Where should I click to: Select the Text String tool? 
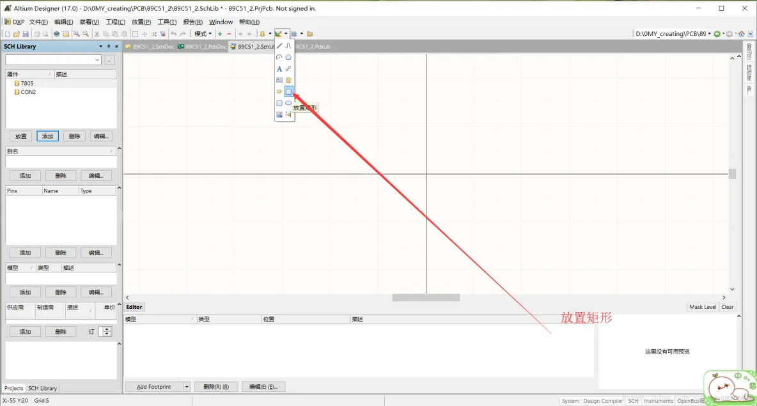pos(279,68)
